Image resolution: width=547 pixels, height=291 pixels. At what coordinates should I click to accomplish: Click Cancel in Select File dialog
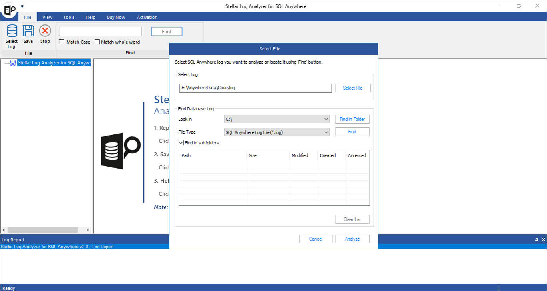click(x=316, y=239)
